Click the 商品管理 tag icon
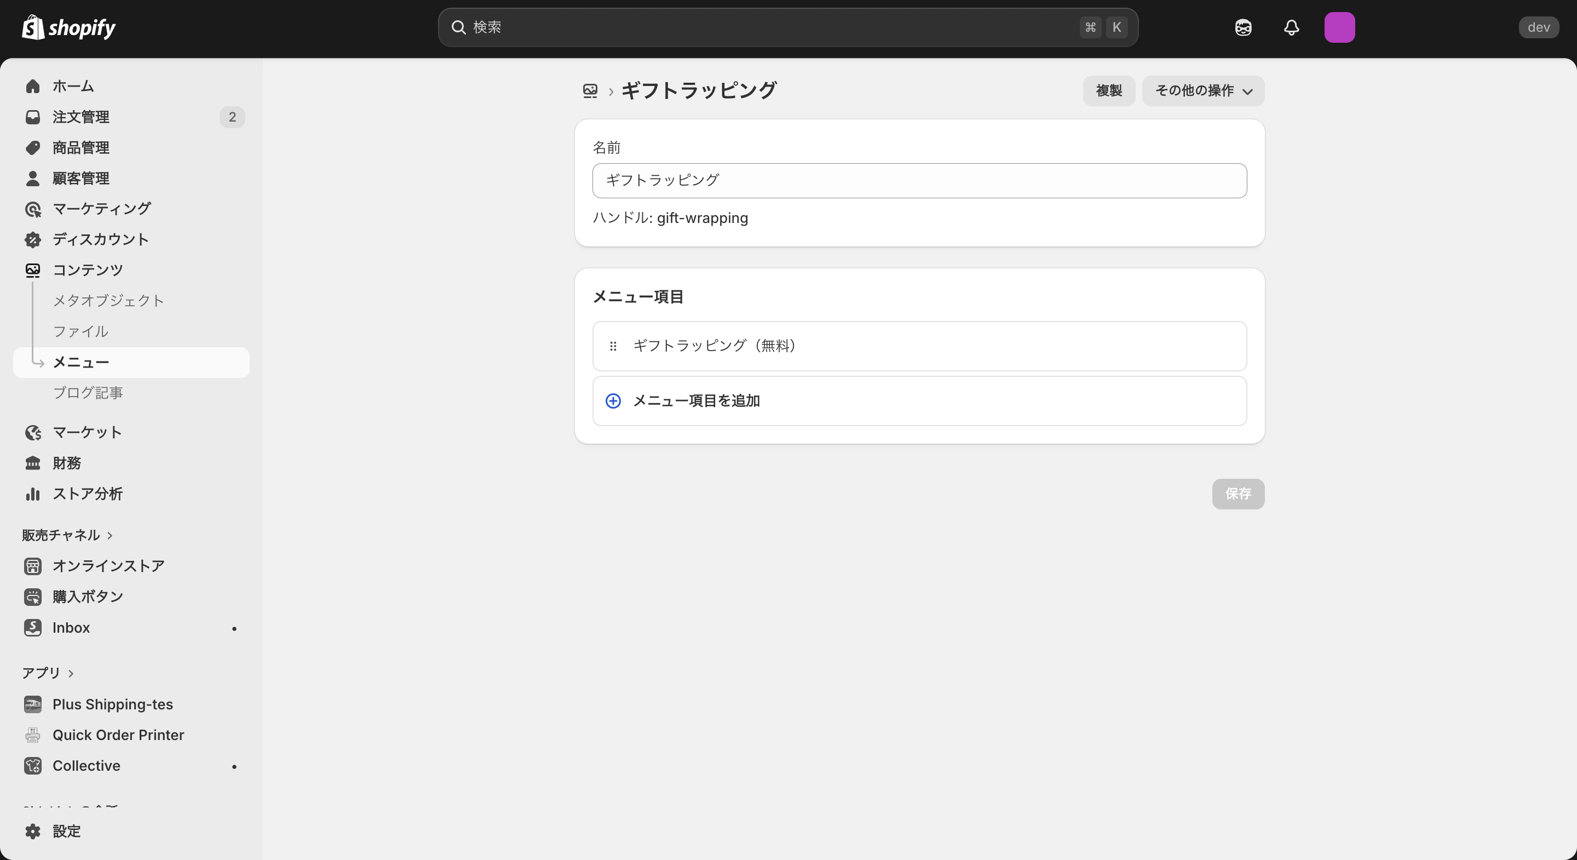Image resolution: width=1577 pixels, height=860 pixels. click(x=32, y=147)
